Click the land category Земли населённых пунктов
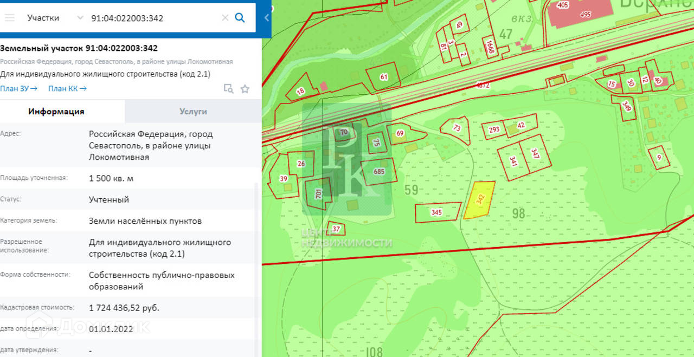 point(145,221)
